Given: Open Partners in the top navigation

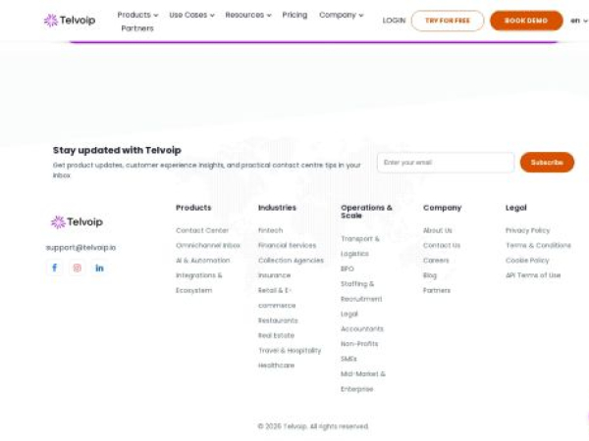Looking at the screenshot, I should tap(137, 28).
